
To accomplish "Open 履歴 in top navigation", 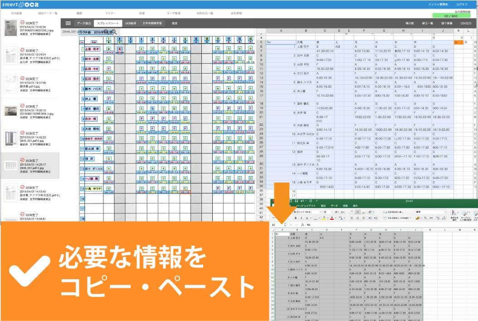I will pos(79,14).
